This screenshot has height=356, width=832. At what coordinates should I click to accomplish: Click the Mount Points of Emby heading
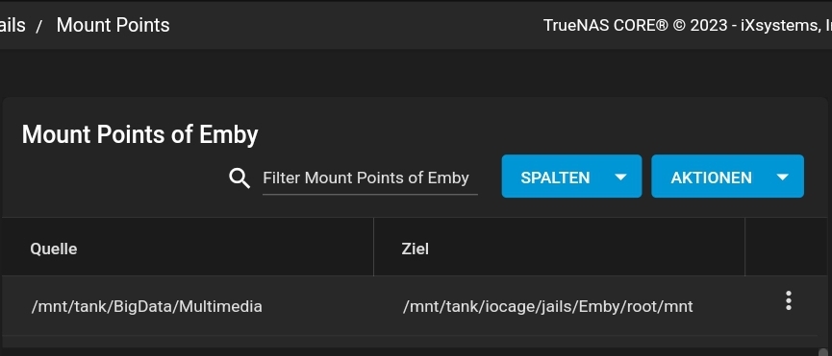pos(140,134)
